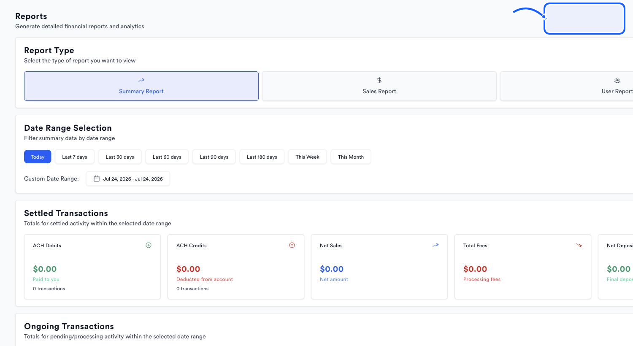The image size is (633, 346).
Task: Click the Total Fees card label
Action: click(x=475, y=245)
